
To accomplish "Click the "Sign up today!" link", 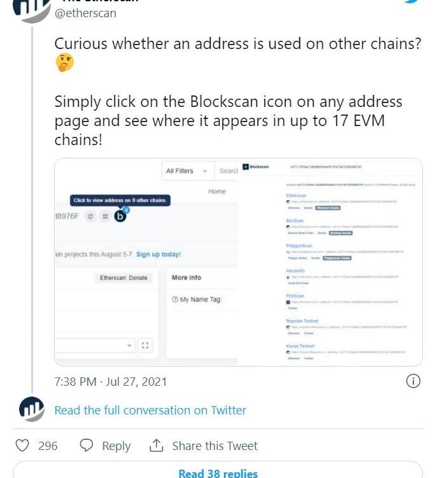I will [158, 254].
